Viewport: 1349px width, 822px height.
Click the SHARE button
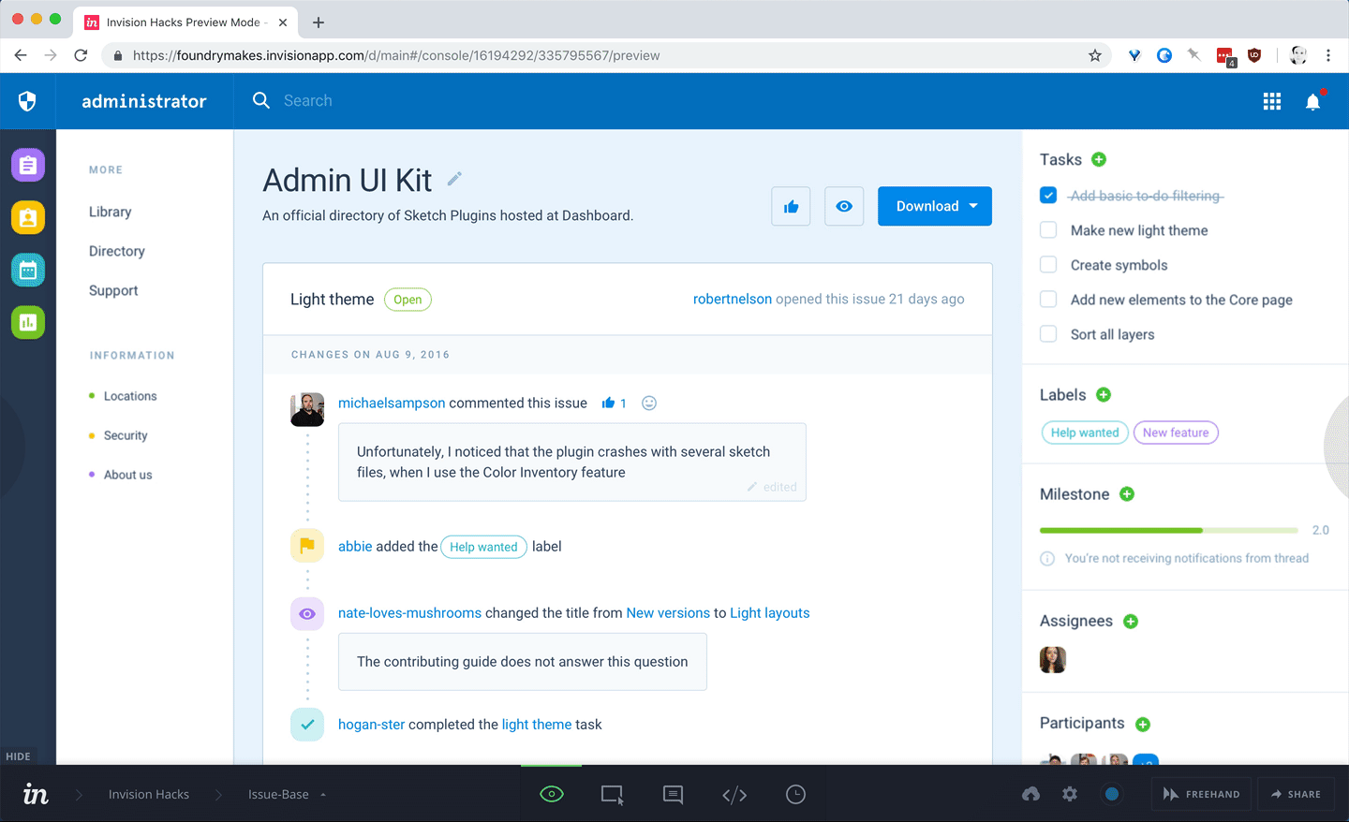(x=1296, y=794)
